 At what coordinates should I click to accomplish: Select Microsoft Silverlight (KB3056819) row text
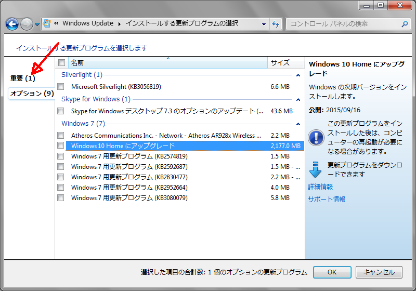pyautogui.click(x=116, y=87)
